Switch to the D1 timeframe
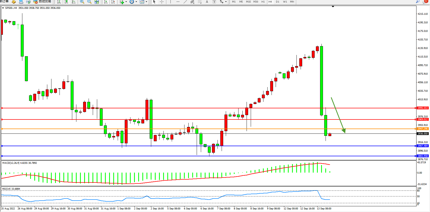430x212 pixels. [277, 2]
